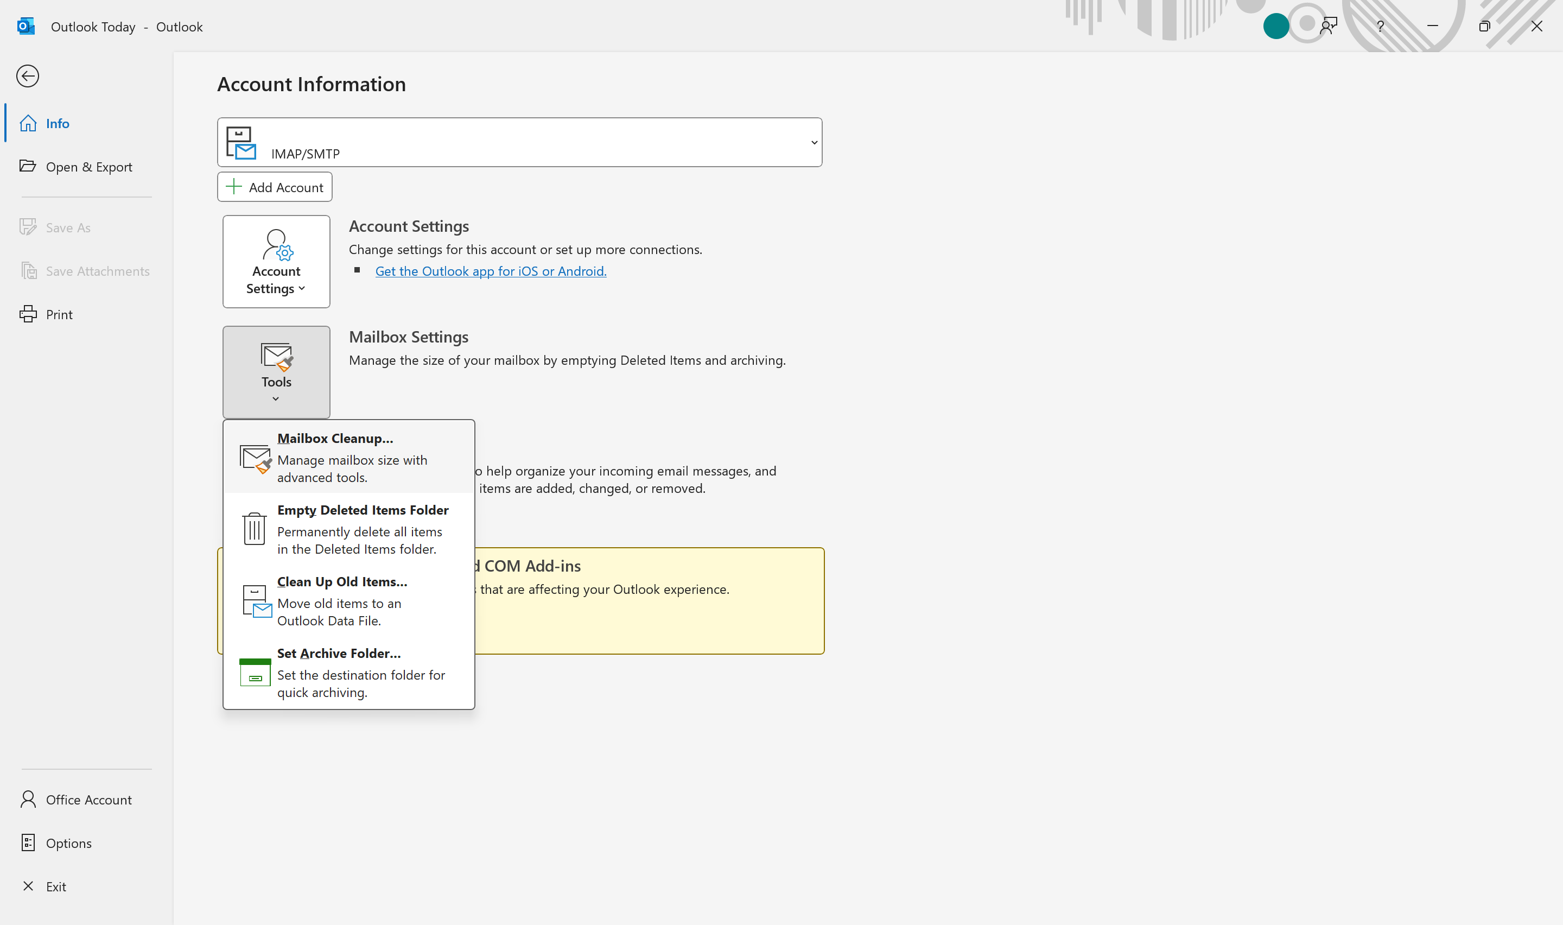Screen dimensions: 1563x925
Task: Restore down the Outlook window
Action: pyautogui.click(x=1484, y=26)
